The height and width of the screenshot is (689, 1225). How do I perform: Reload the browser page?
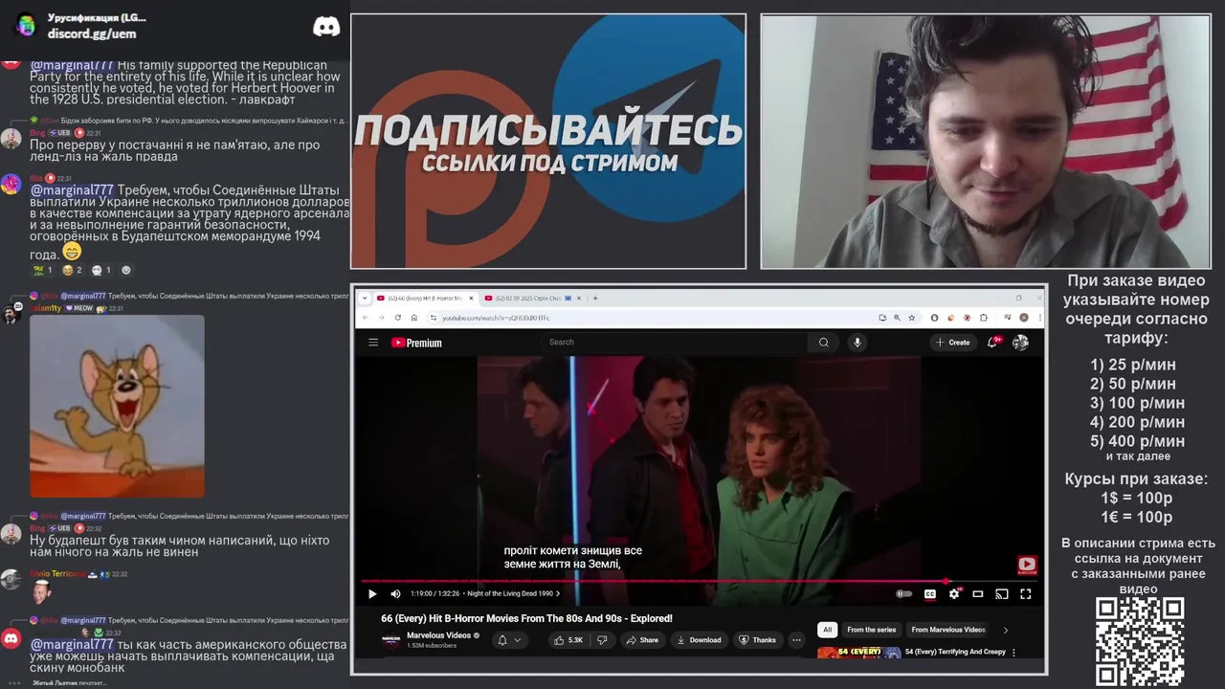398,318
